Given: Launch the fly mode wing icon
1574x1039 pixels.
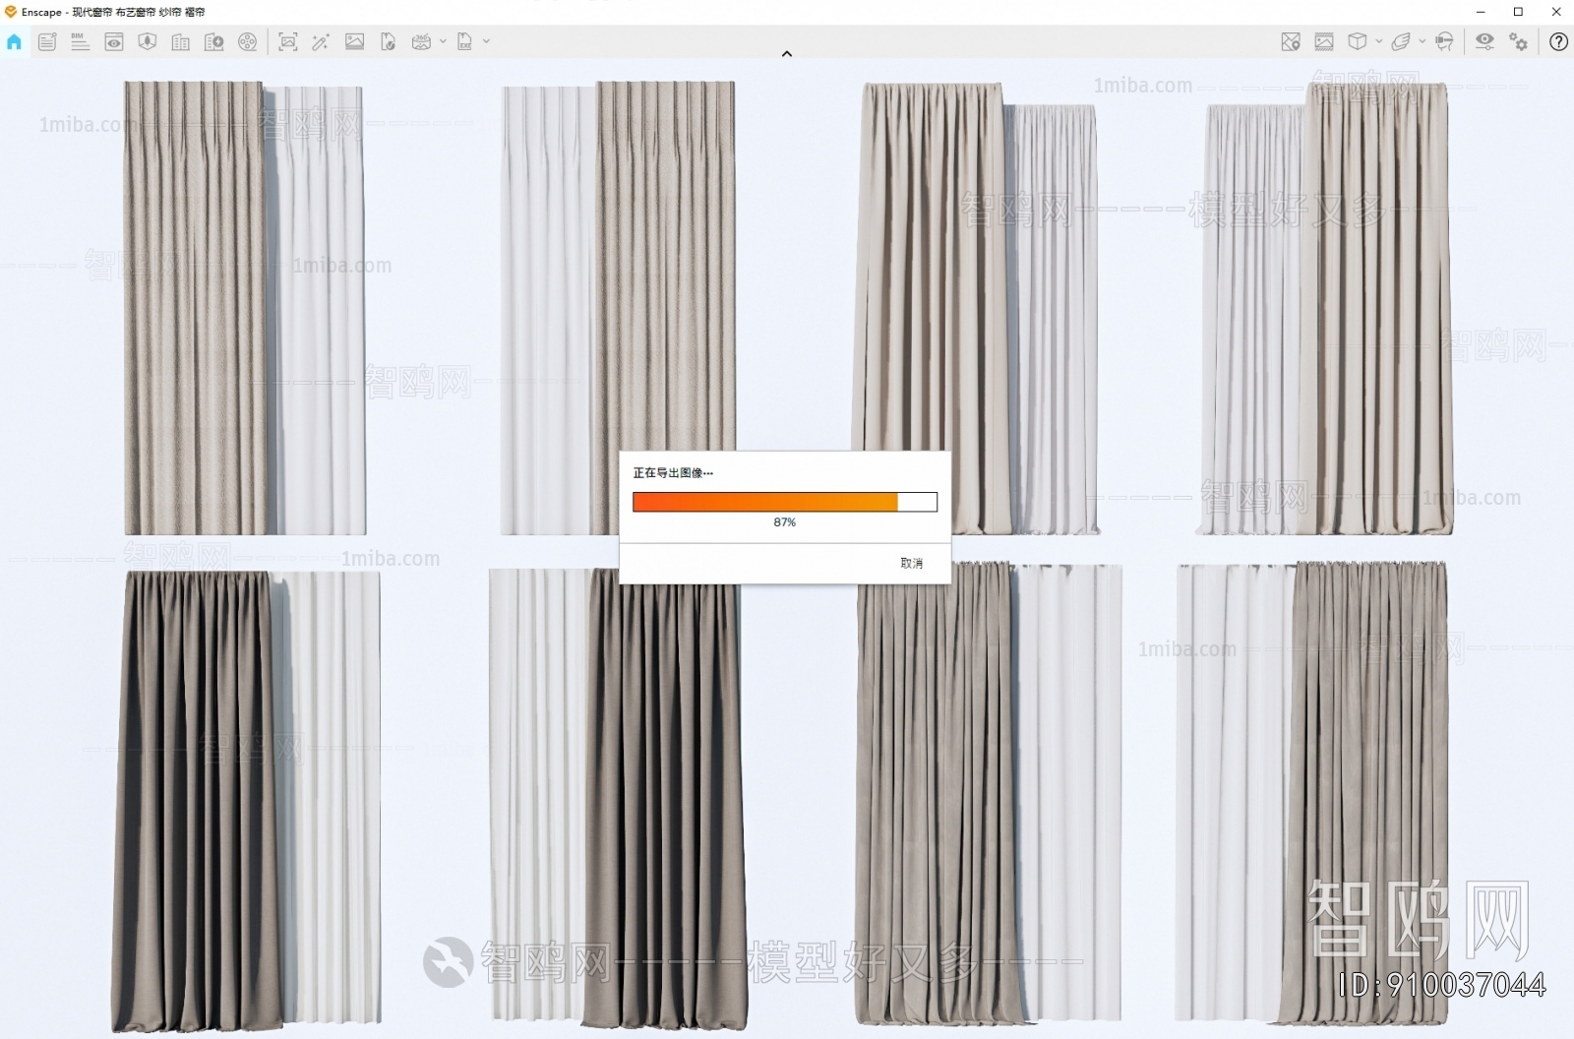Looking at the screenshot, I should [x=1401, y=42].
